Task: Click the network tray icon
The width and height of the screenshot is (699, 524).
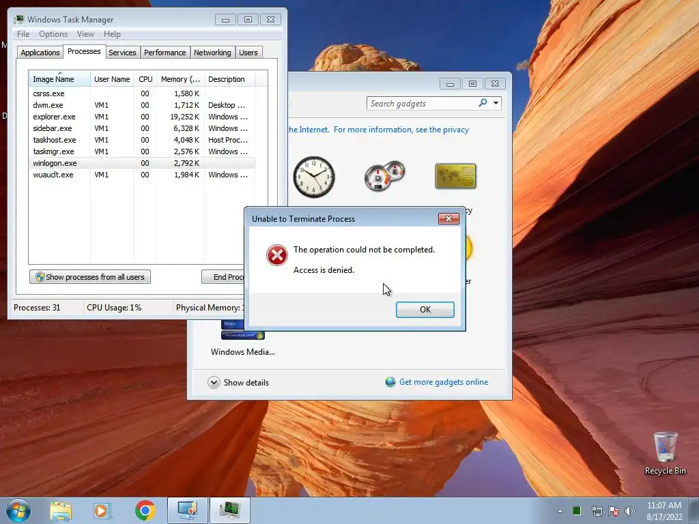Action: (x=597, y=510)
